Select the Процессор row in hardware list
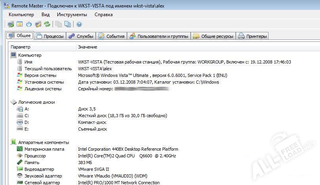The width and height of the screenshot is (320, 185). [x=35, y=156]
